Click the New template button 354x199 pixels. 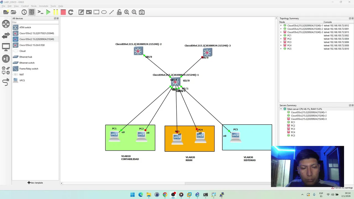pyautogui.click(x=35, y=183)
